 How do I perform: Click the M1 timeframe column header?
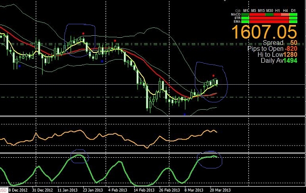click(x=246, y=11)
